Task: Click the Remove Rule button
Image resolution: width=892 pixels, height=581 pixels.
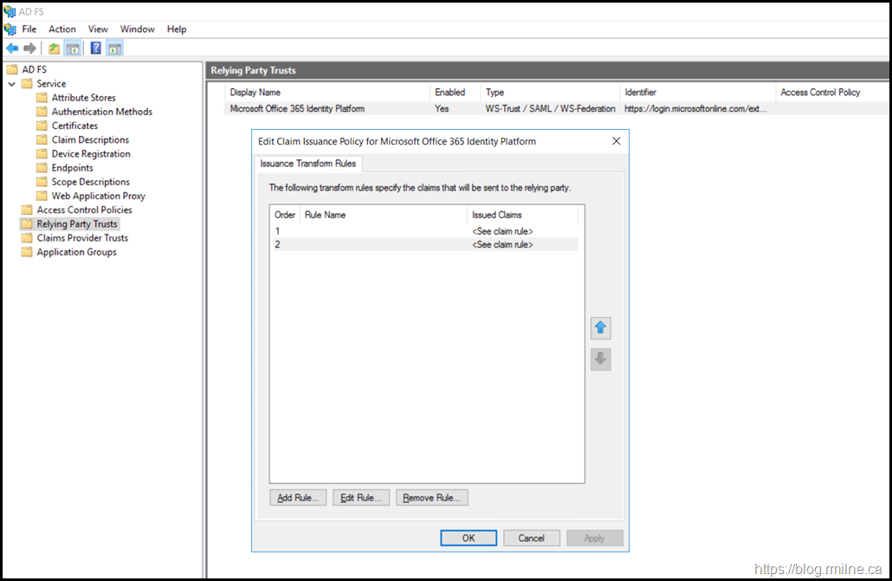Action: pyautogui.click(x=431, y=498)
